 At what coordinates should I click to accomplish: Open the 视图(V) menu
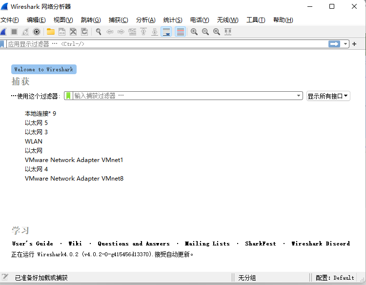click(63, 20)
